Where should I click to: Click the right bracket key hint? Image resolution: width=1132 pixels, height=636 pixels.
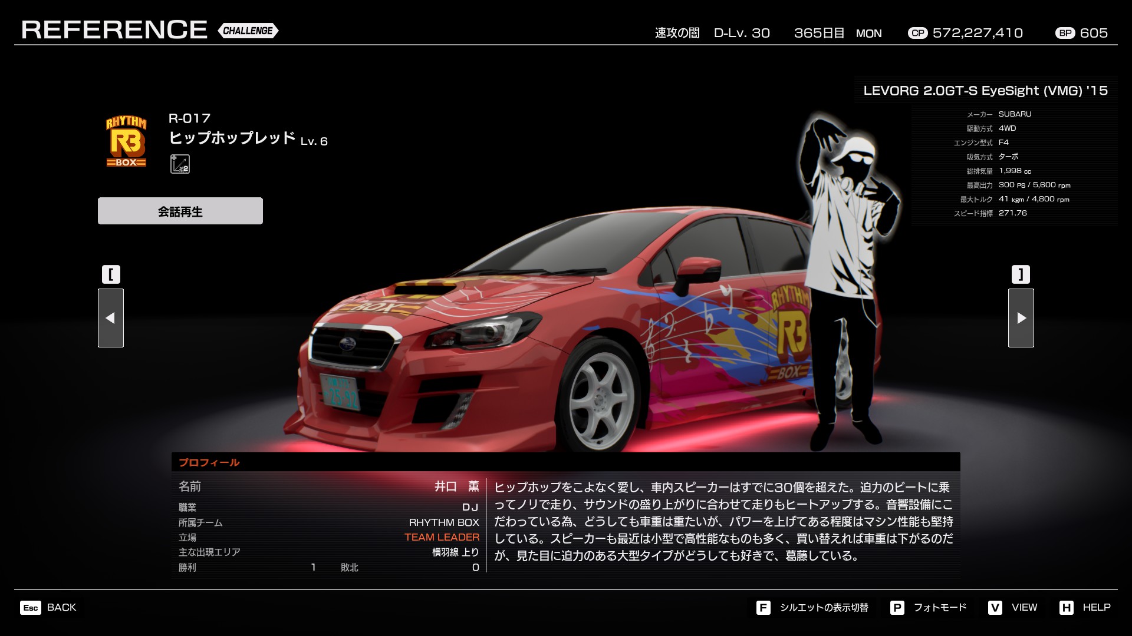[x=1021, y=274]
